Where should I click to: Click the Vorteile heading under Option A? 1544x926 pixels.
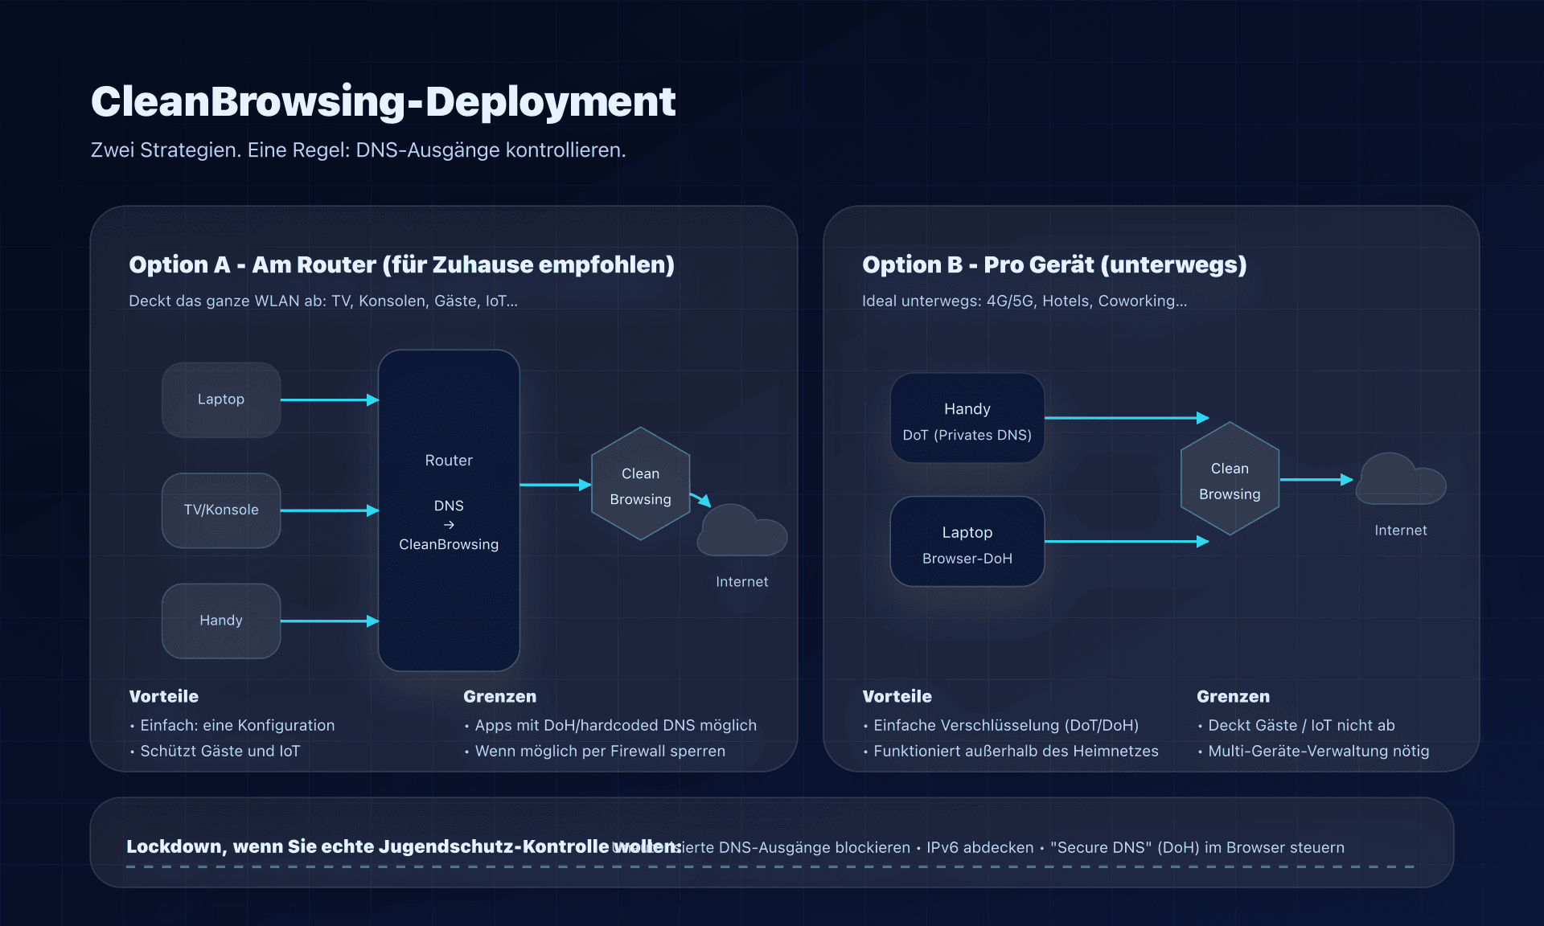click(x=163, y=696)
